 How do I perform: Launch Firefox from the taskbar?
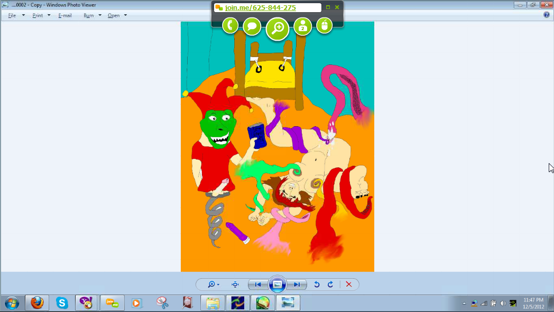(x=37, y=303)
